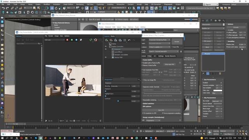Click the create layer icon in VFB Layers
249x140 pixels.
[106, 40]
